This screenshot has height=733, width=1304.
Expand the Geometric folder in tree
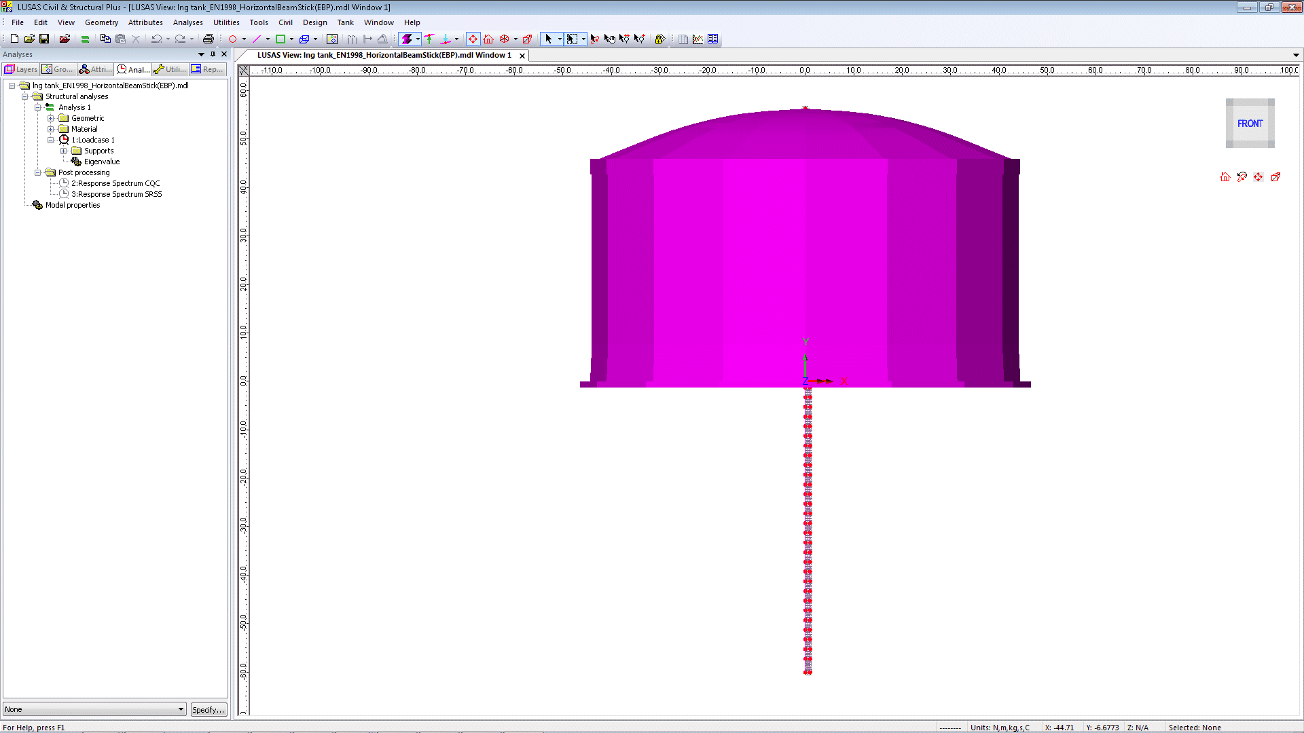click(x=51, y=118)
